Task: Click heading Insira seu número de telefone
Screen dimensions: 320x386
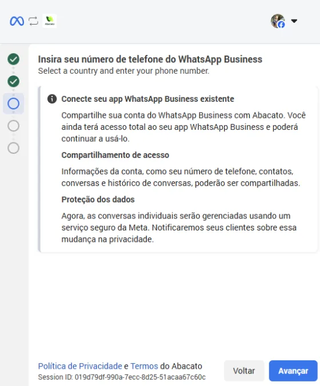Action: pos(150,59)
